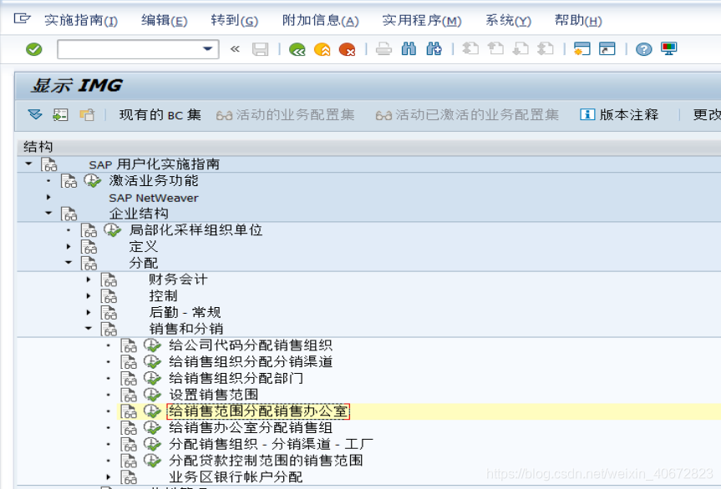The image size is (721, 489).
Task: Click the 结构 column header
Action: 38,147
